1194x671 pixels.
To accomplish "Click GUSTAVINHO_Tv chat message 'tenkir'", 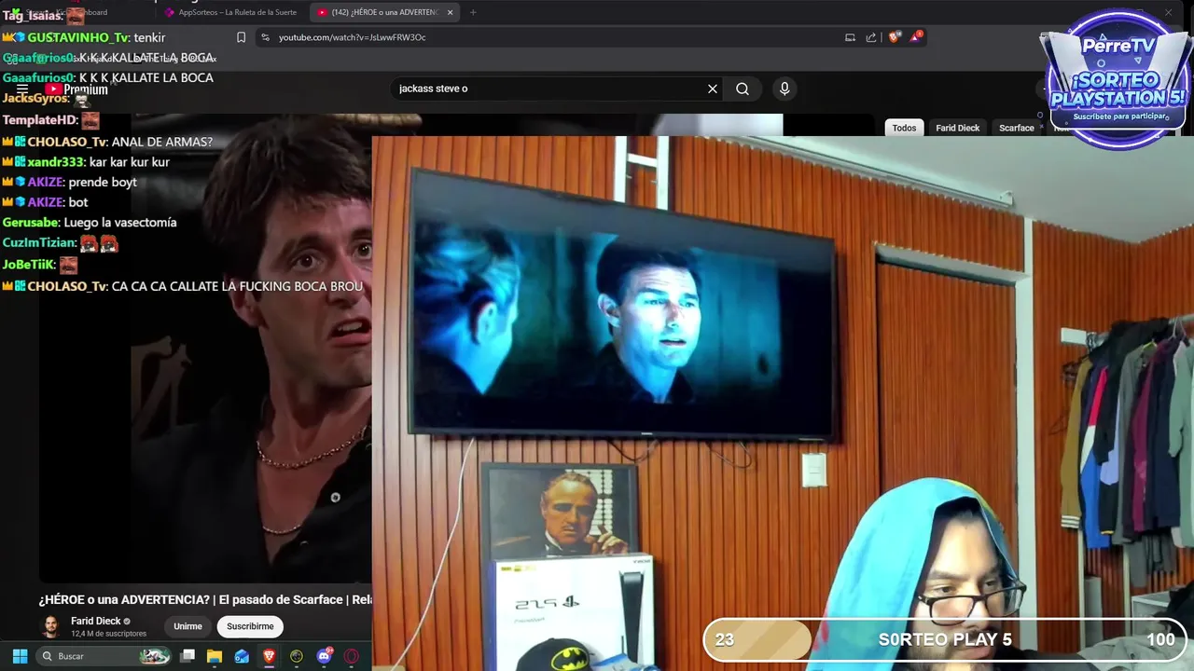I will [149, 37].
